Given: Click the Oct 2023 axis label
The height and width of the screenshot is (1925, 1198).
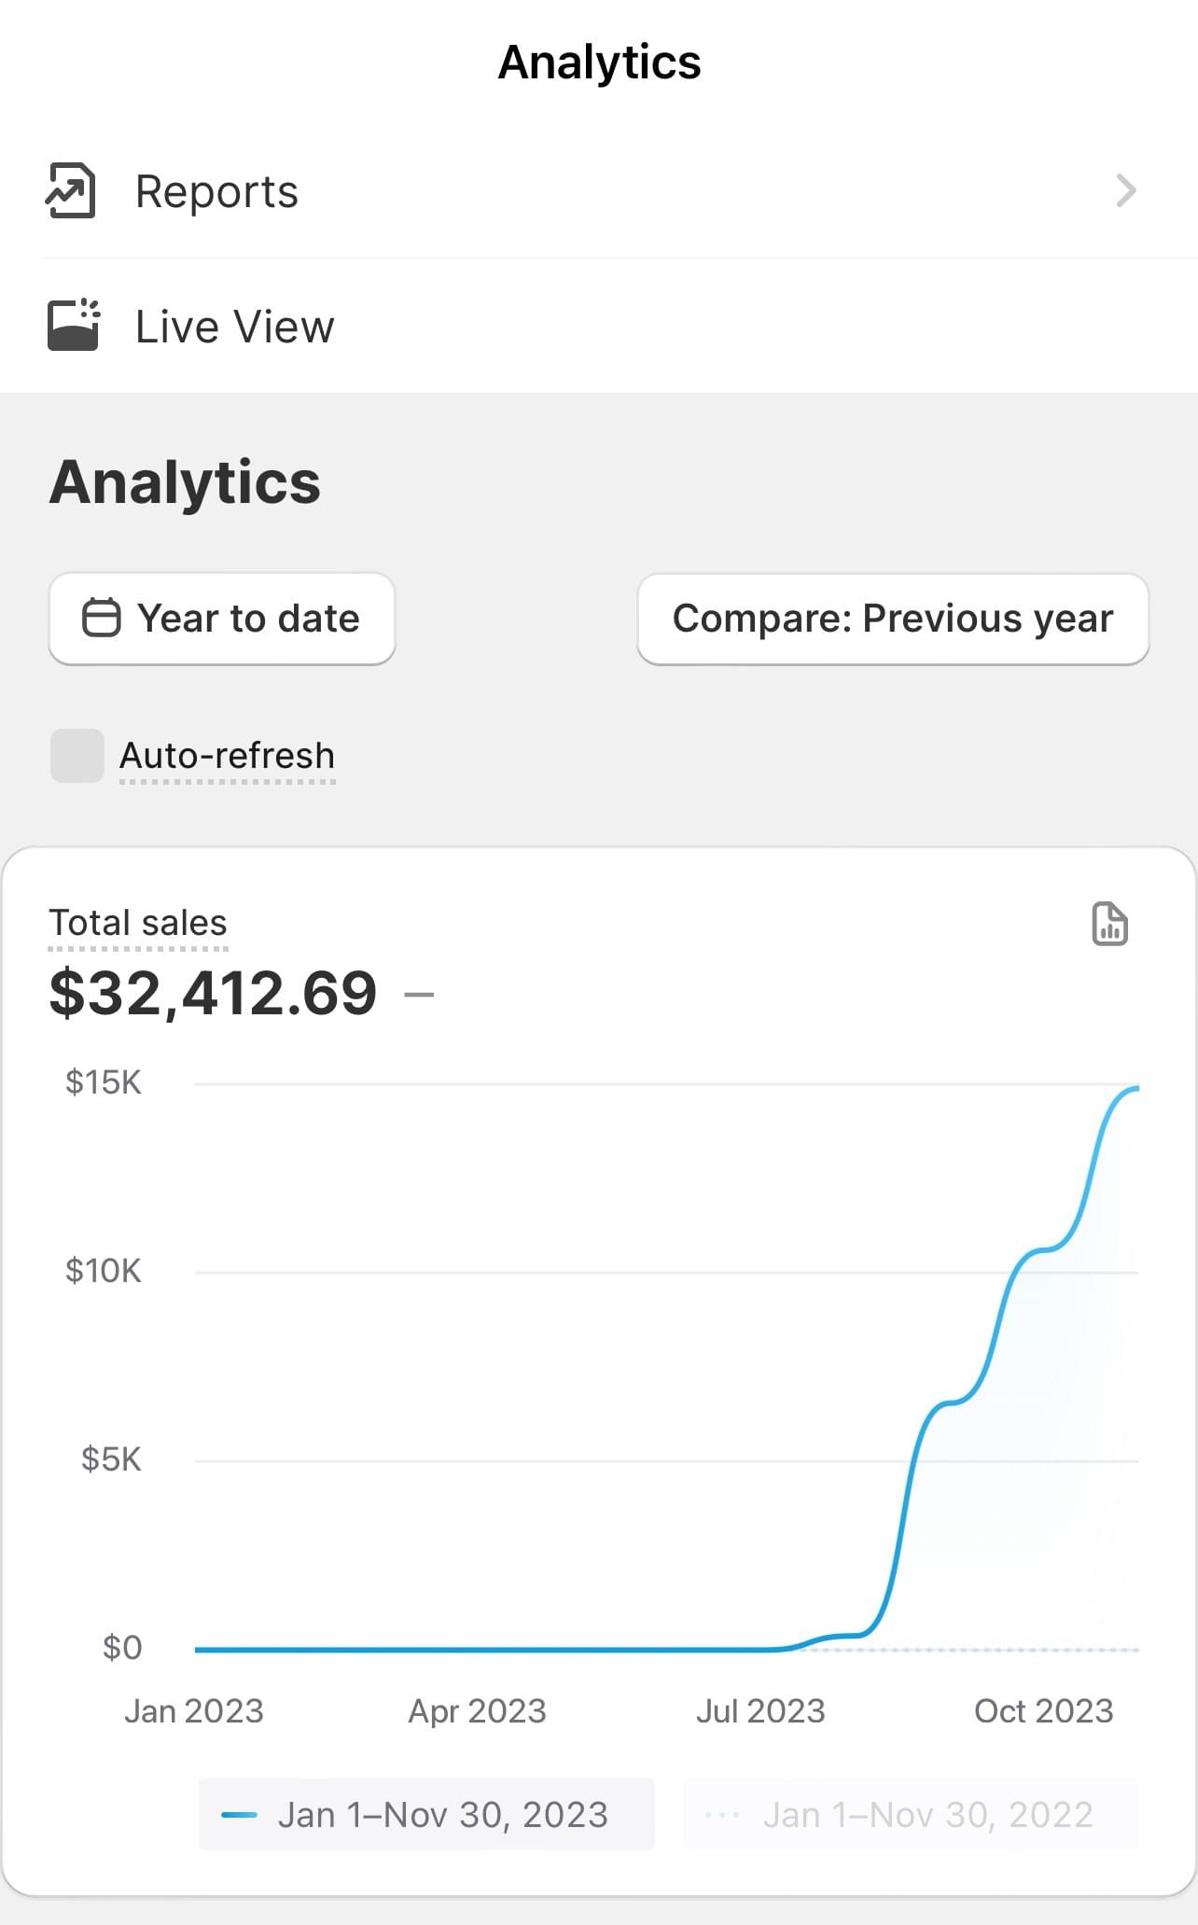Looking at the screenshot, I should click(1043, 1711).
